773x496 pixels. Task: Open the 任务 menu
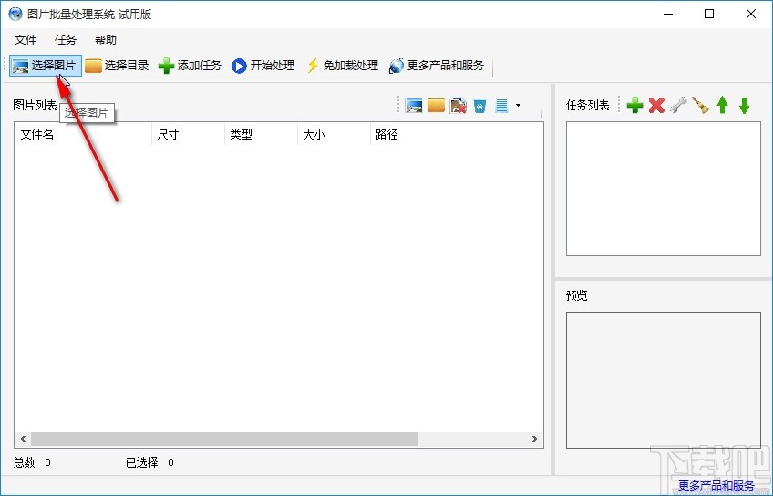pos(66,40)
